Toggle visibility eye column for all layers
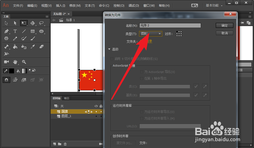 (x=96, y=106)
